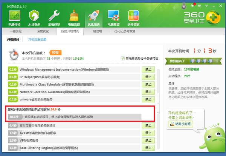
Task: Open 电脑救援 lifebuoy icon
Action: (114, 18)
